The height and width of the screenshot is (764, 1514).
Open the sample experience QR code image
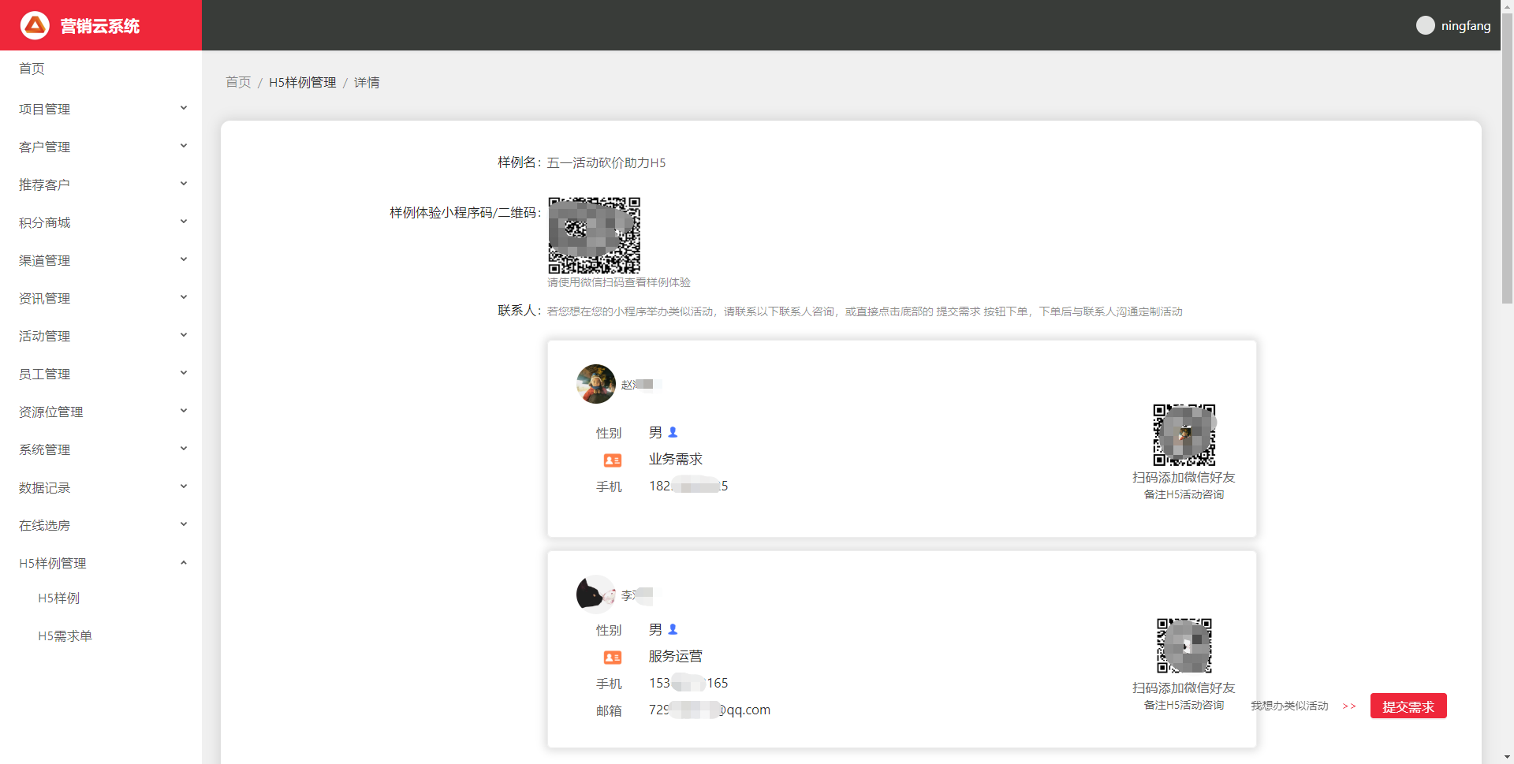point(595,235)
